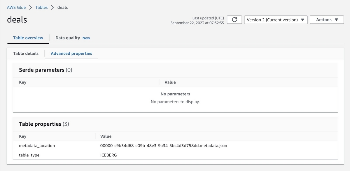This screenshot has width=350, height=171.
Task: Switch to the Table overview tab
Action: coord(28,38)
